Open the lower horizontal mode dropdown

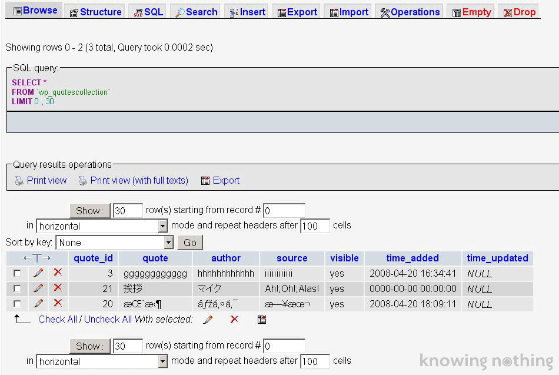coord(102,361)
